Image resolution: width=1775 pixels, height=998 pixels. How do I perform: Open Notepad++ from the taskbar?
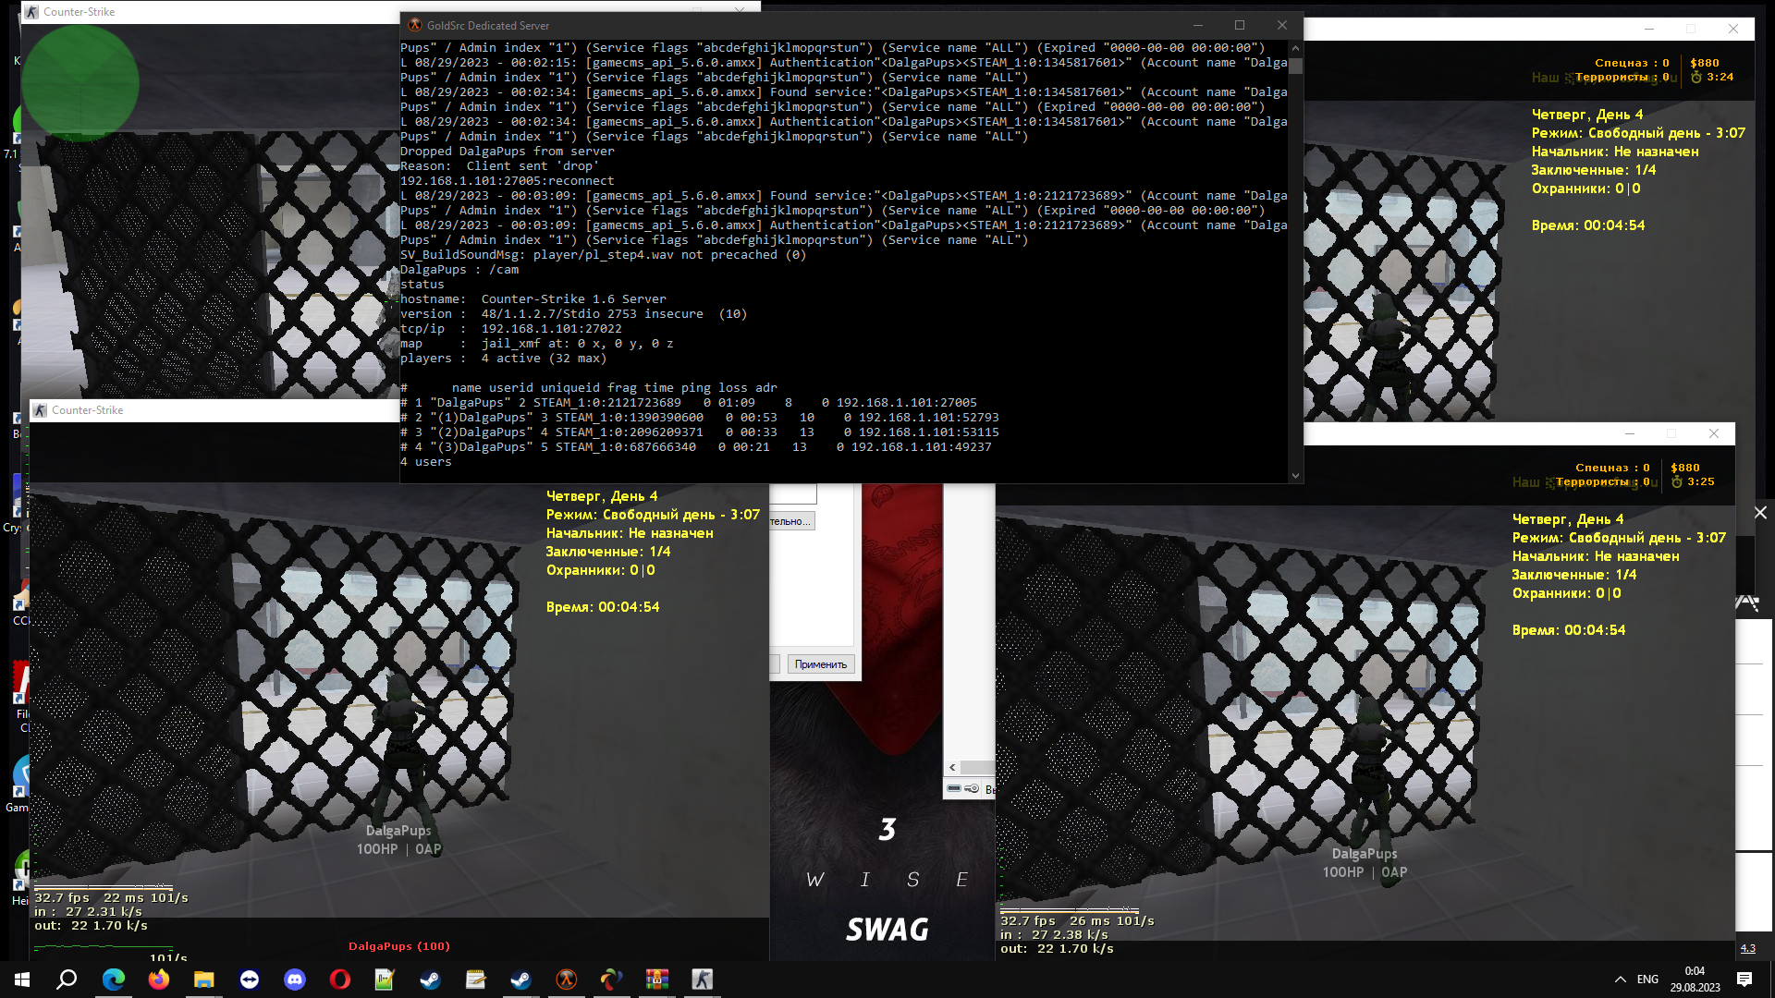click(x=385, y=980)
